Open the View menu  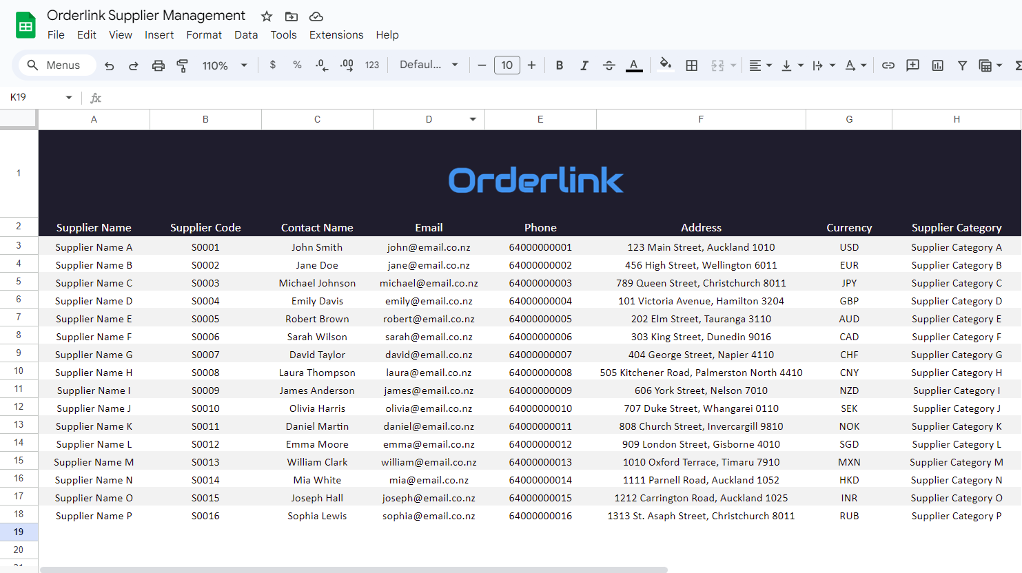point(121,35)
